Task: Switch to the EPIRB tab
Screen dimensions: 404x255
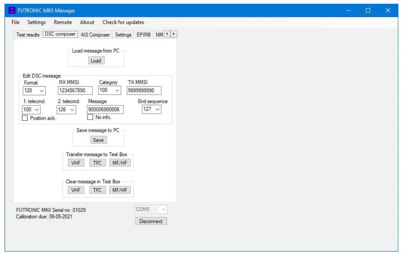Action: (143, 35)
